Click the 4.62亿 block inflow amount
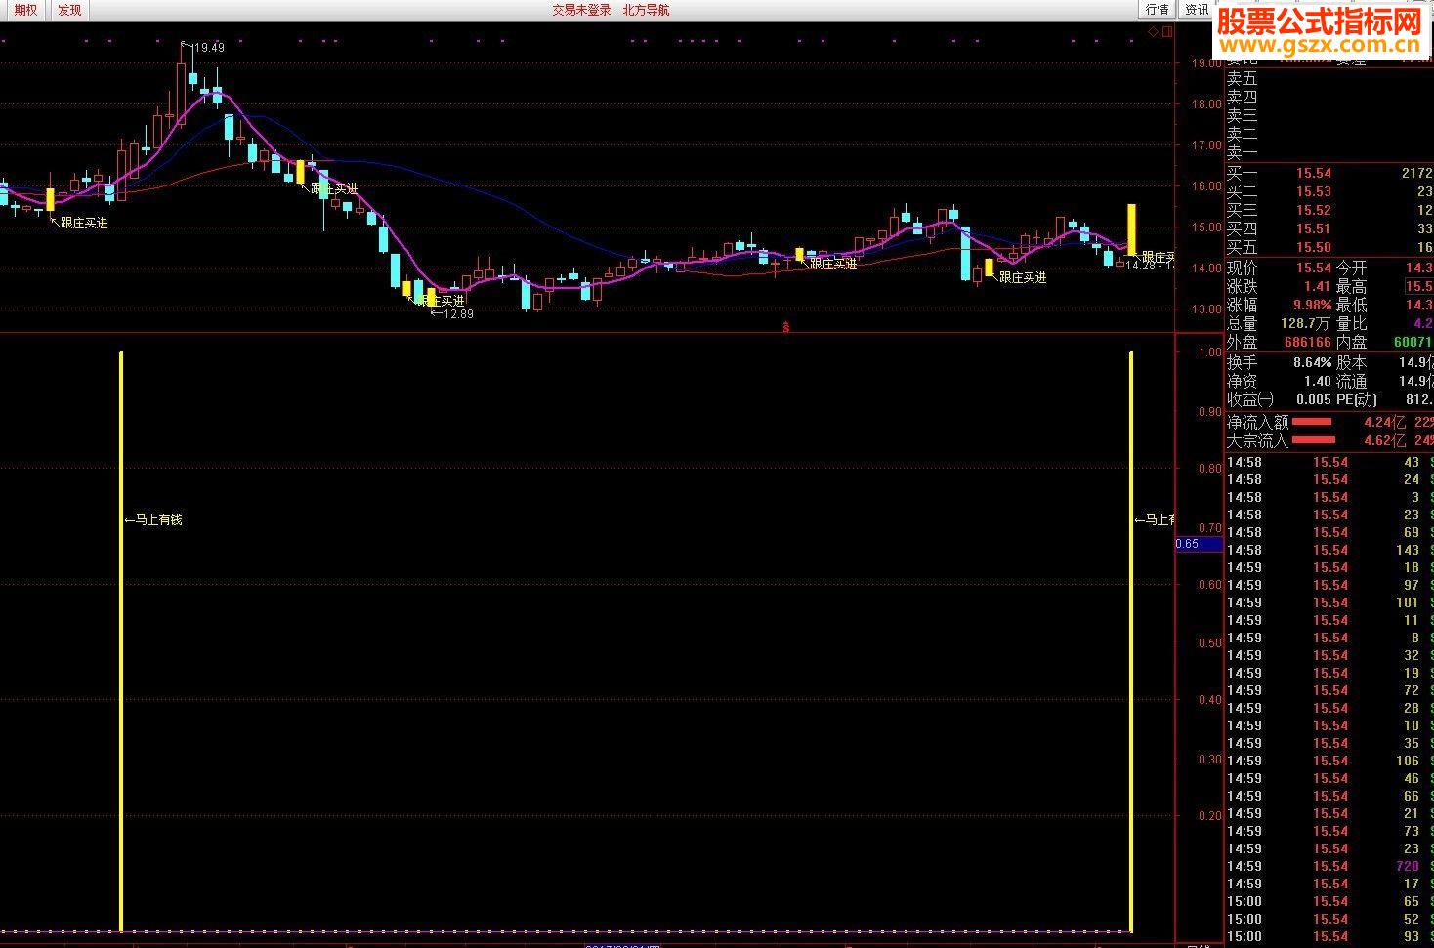1434x948 pixels. (x=1384, y=440)
